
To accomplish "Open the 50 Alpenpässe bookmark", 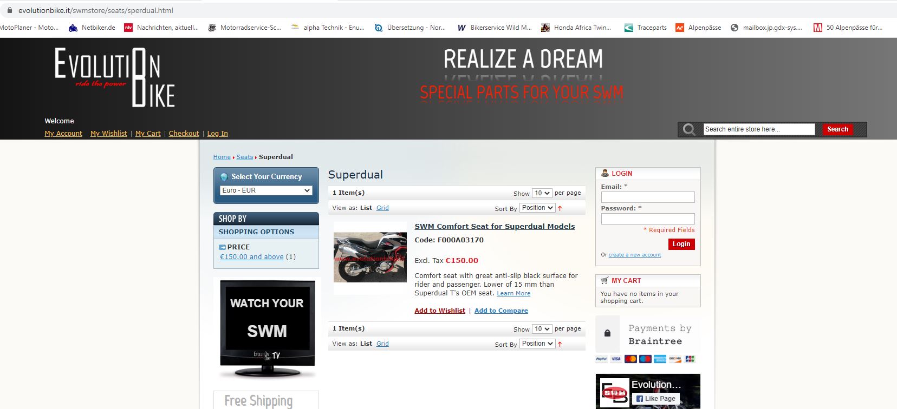I will pyautogui.click(x=848, y=28).
